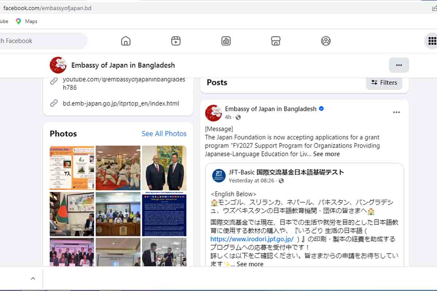Open the dashboard bar chart icon
Image resolution: width=437 pixels, height=291 pixels.
pos(226,41)
